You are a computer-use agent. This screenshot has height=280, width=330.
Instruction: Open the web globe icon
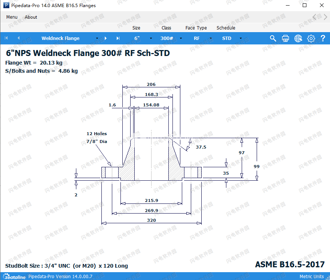(298, 38)
